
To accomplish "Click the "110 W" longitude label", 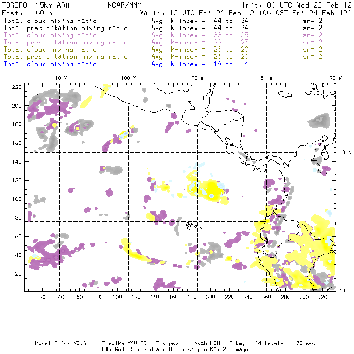I will pyautogui.click(x=60, y=78).
